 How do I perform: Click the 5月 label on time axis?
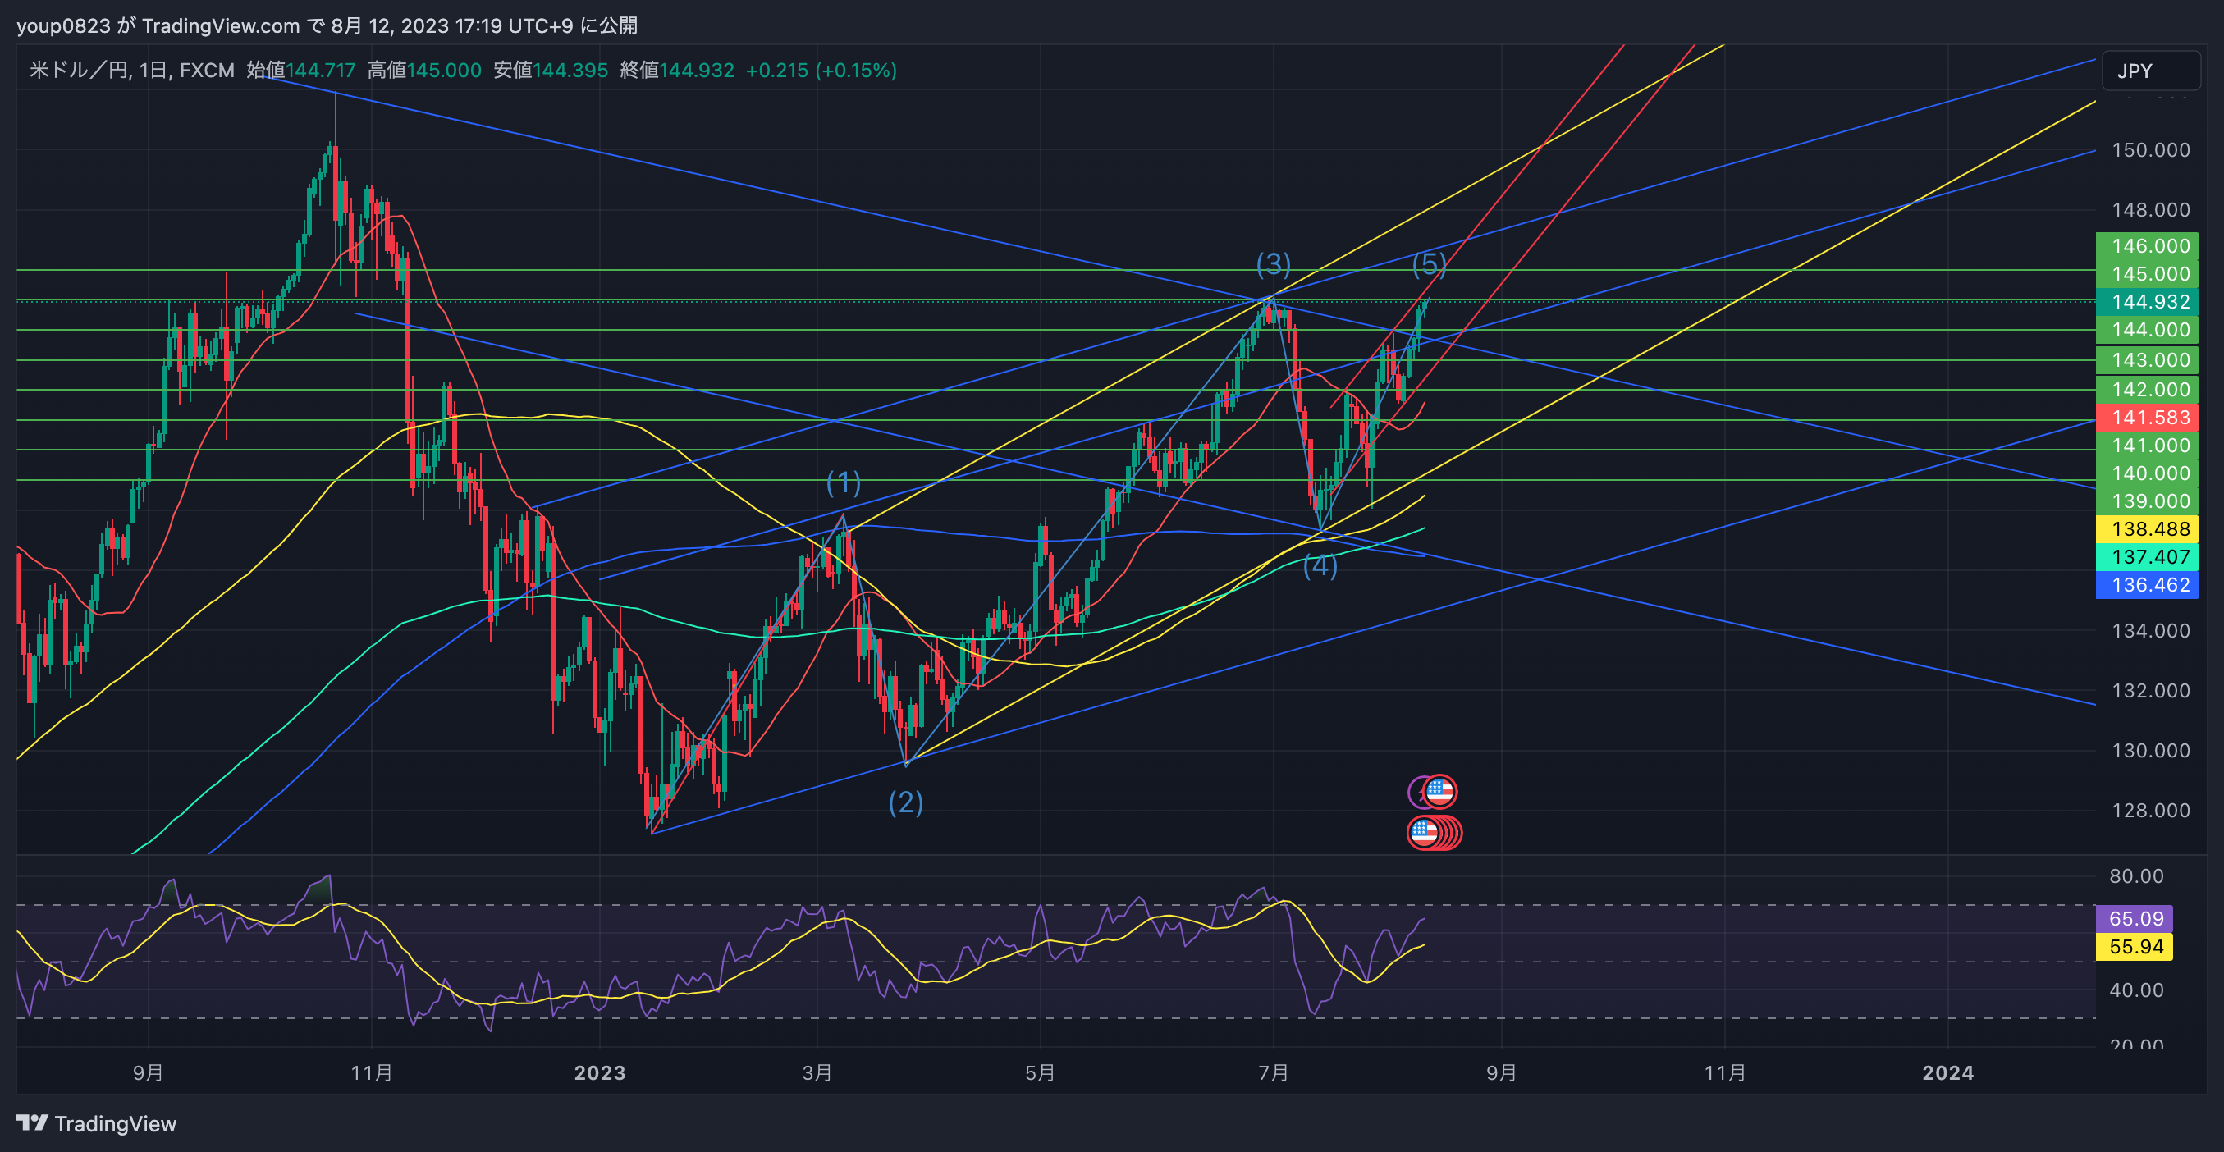pyautogui.click(x=1040, y=1072)
